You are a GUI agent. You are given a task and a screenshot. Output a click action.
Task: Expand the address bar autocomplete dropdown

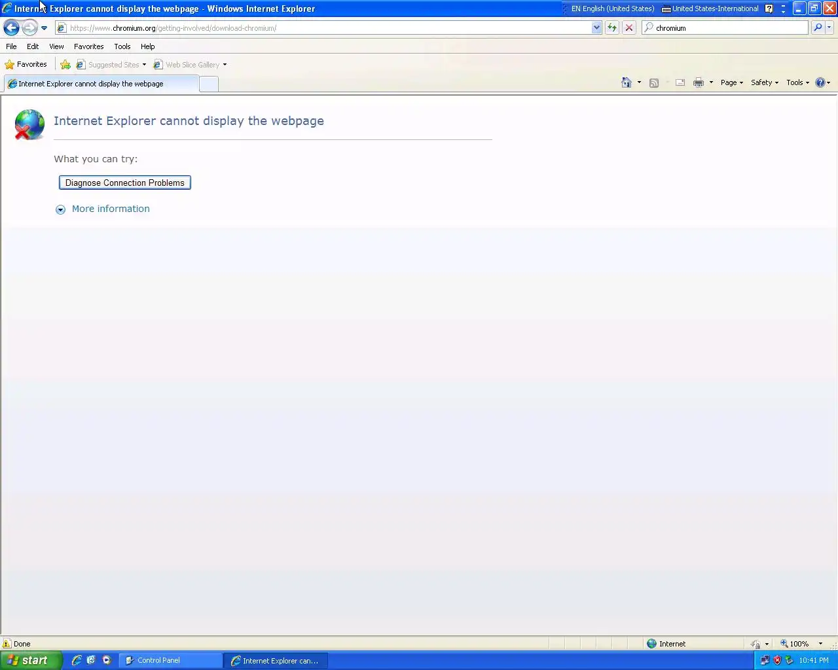pyautogui.click(x=596, y=28)
